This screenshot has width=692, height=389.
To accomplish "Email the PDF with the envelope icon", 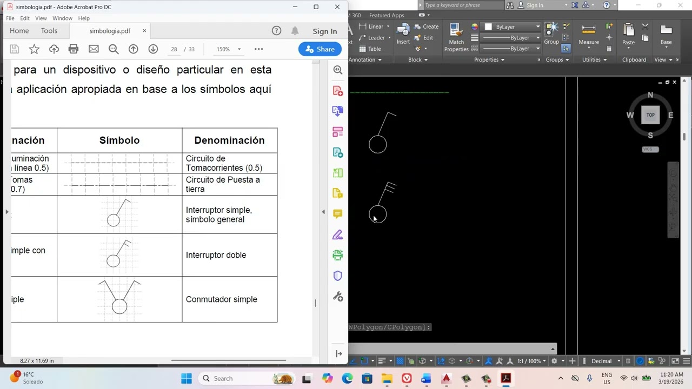I will coord(94,49).
